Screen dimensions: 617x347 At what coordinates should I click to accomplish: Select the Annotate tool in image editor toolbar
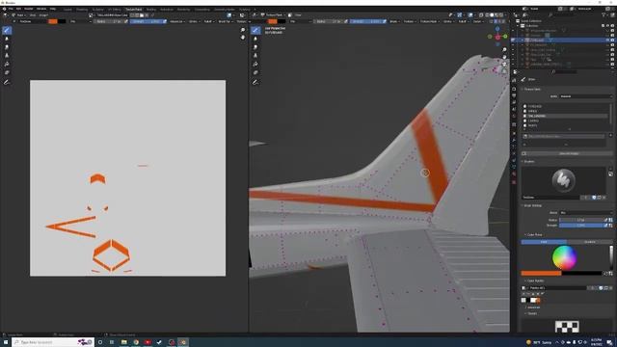coord(7,82)
